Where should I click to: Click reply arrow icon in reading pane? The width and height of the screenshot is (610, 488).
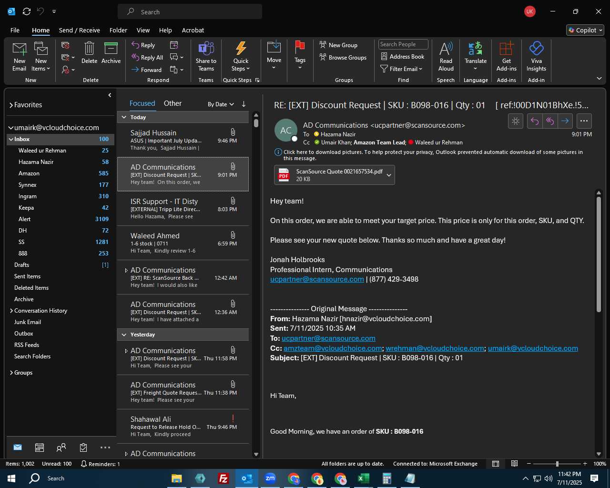535,121
